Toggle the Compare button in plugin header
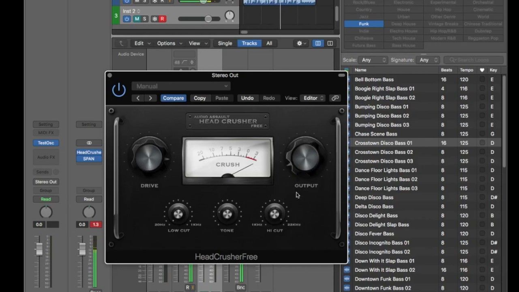This screenshot has width=519, height=292. pyautogui.click(x=173, y=98)
